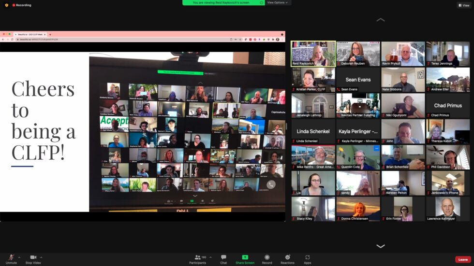Screen dimensions: 474x266
Task: Unmute the microphone
Action: coord(11,258)
